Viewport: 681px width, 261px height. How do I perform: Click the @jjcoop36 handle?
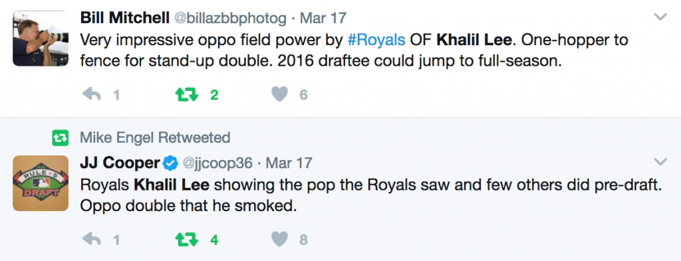tap(217, 163)
